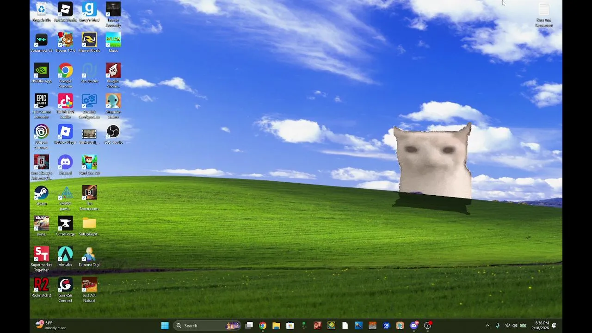Viewport: 592px width, 333px height.
Task: Select the Lost in Anomaly desktop shortcut
Action: [x=113, y=15]
